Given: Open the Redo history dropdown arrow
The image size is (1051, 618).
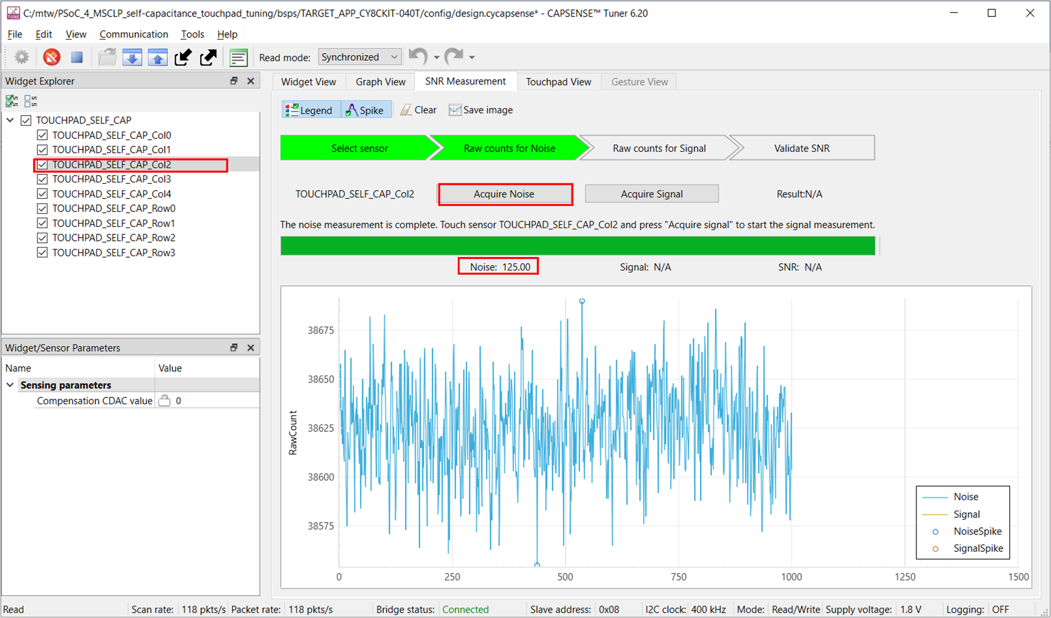Looking at the screenshot, I should [472, 57].
